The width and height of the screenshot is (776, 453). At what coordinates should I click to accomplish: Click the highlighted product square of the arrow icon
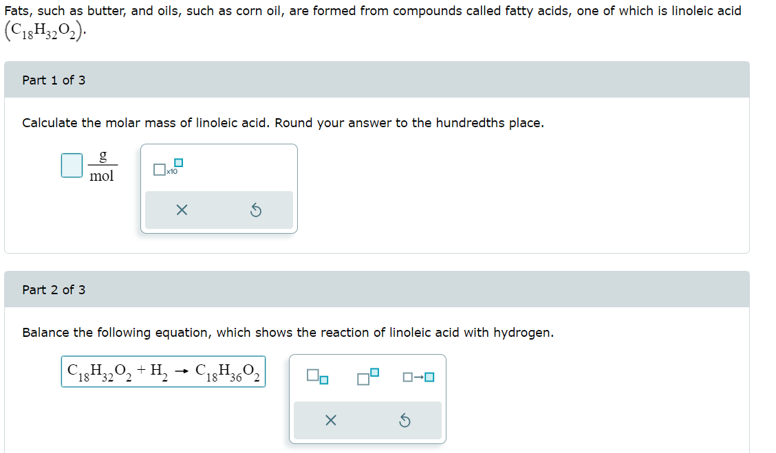click(x=429, y=377)
